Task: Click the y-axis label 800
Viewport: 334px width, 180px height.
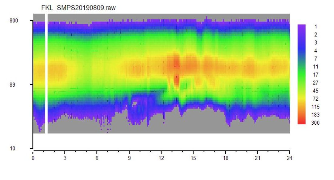Action: tap(14, 21)
